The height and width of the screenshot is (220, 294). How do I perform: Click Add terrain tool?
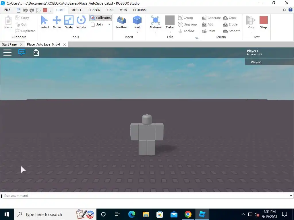coord(207,24)
